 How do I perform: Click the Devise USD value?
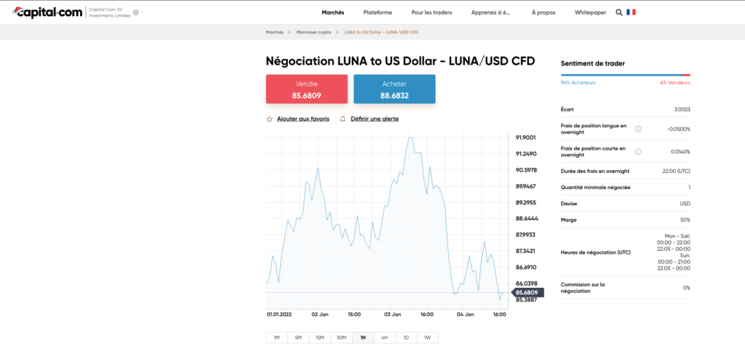[685, 204]
